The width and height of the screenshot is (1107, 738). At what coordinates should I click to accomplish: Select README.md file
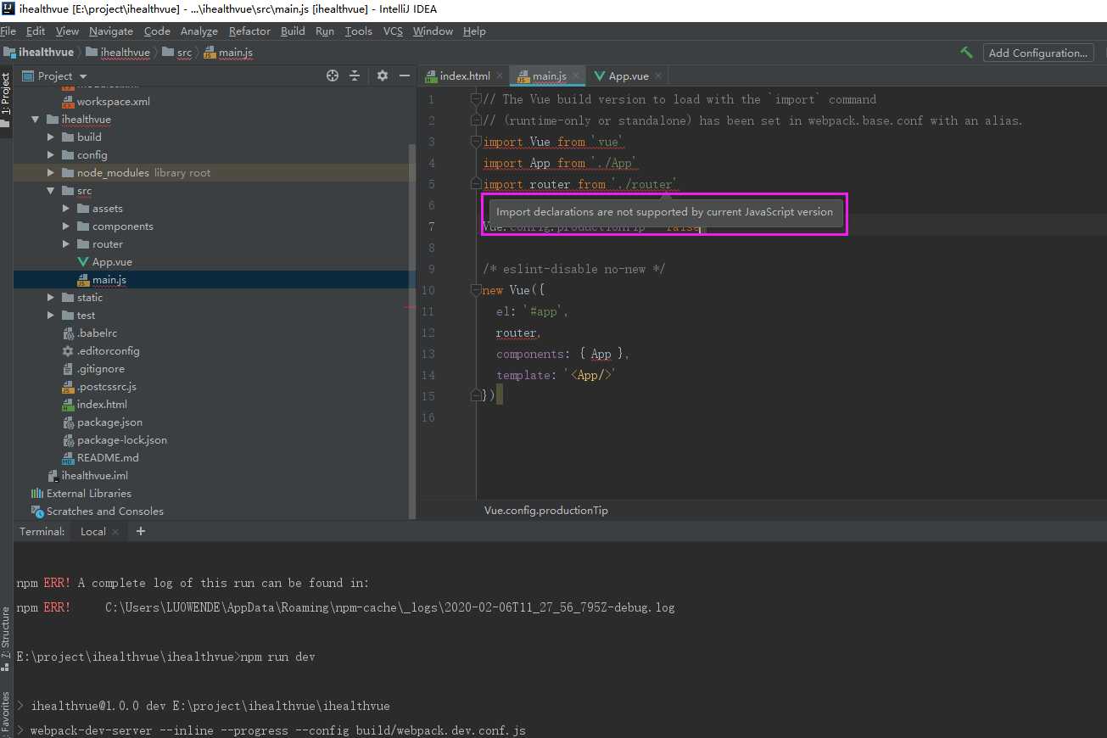click(x=108, y=458)
